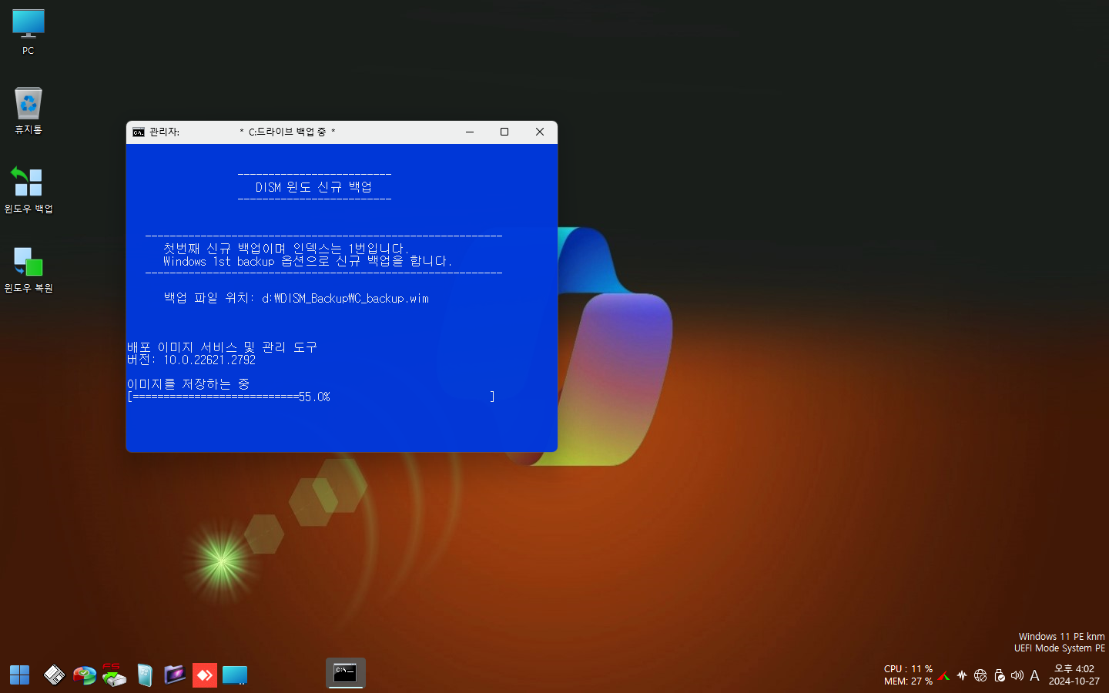Viewport: 1109px width, 693px height.
Task: Click the version 10.0.22621.2792 line
Action: [x=191, y=360]
